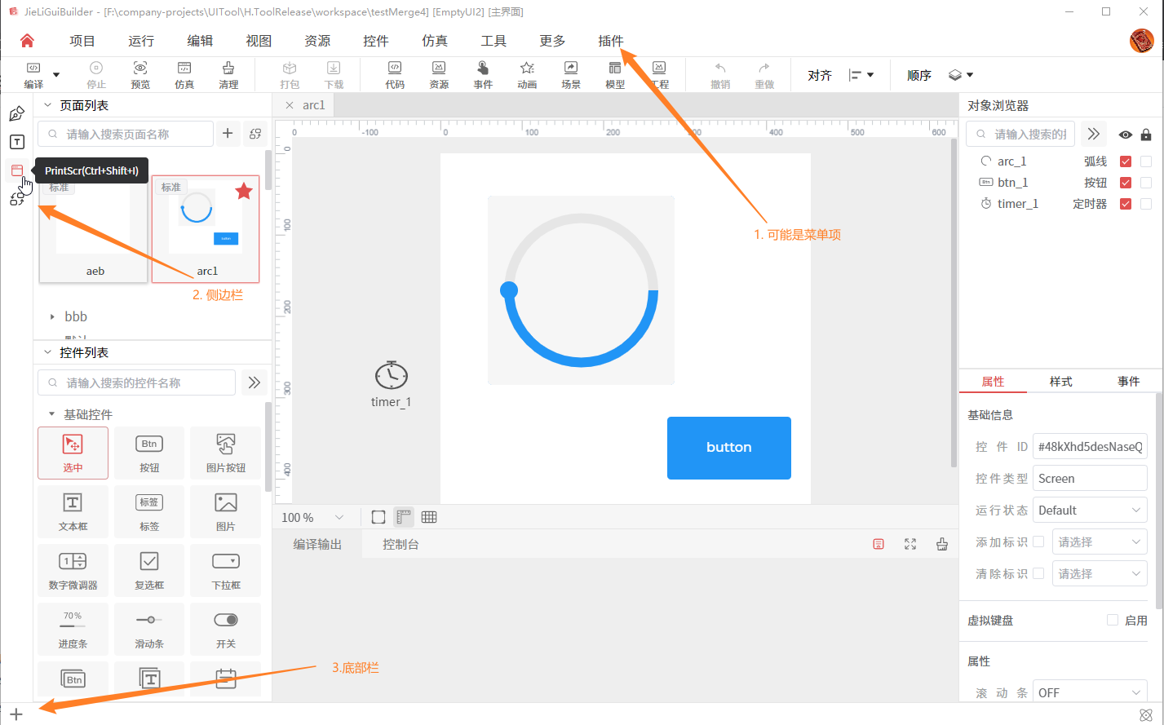Select the arc1 page thumbnail
Screen dimensions: 1164x725
pos(206,229)
